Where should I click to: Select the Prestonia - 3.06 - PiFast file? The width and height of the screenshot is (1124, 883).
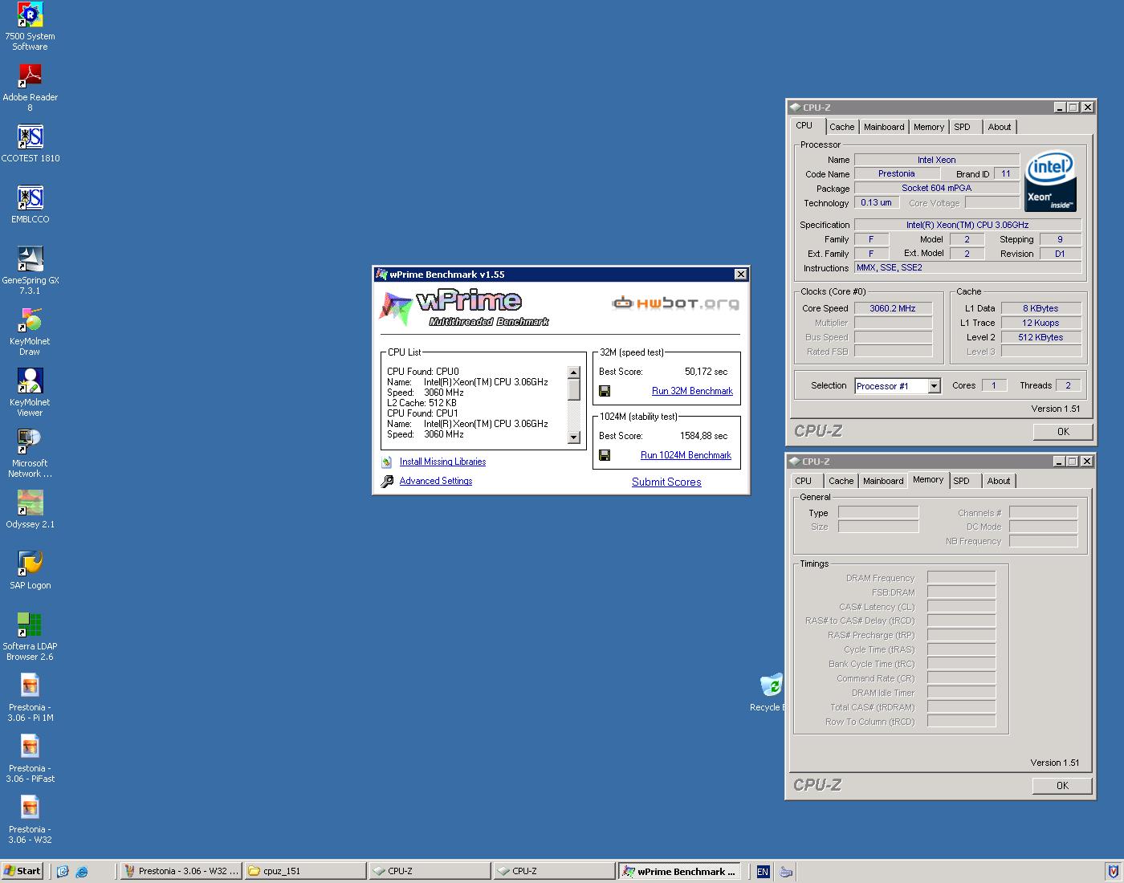30,759
